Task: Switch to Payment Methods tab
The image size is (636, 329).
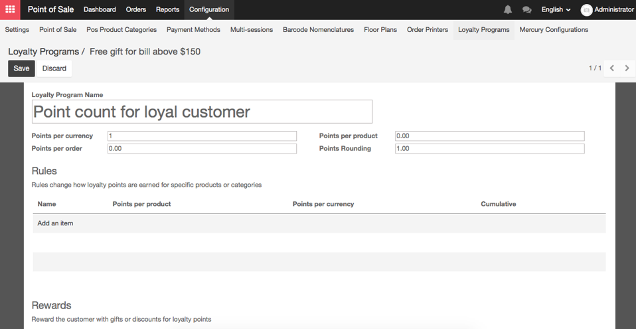Action: (x=193, y=30)
